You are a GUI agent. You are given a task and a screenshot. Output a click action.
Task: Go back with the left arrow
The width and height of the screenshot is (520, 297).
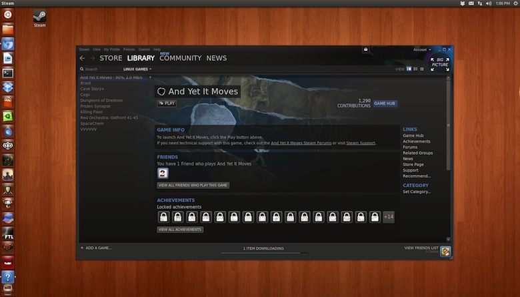[82, 58]
